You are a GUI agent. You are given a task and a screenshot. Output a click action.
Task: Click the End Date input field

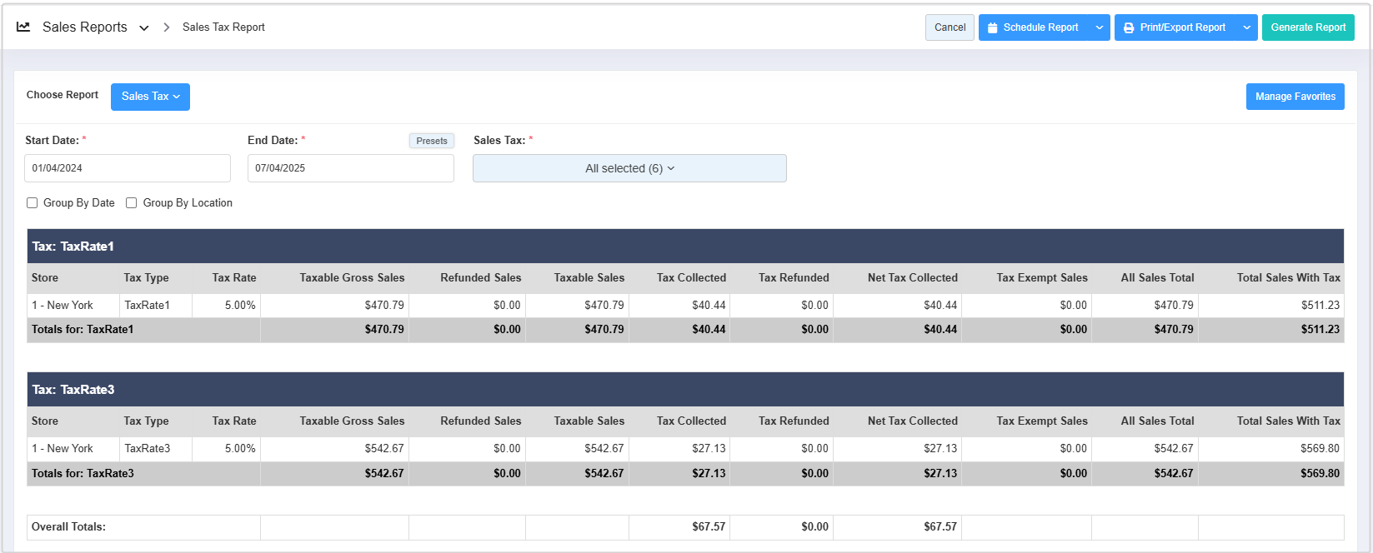pos(350,168)
